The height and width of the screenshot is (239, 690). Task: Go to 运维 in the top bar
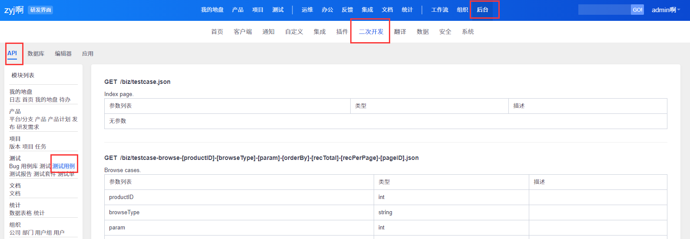[x=307, y=10]
